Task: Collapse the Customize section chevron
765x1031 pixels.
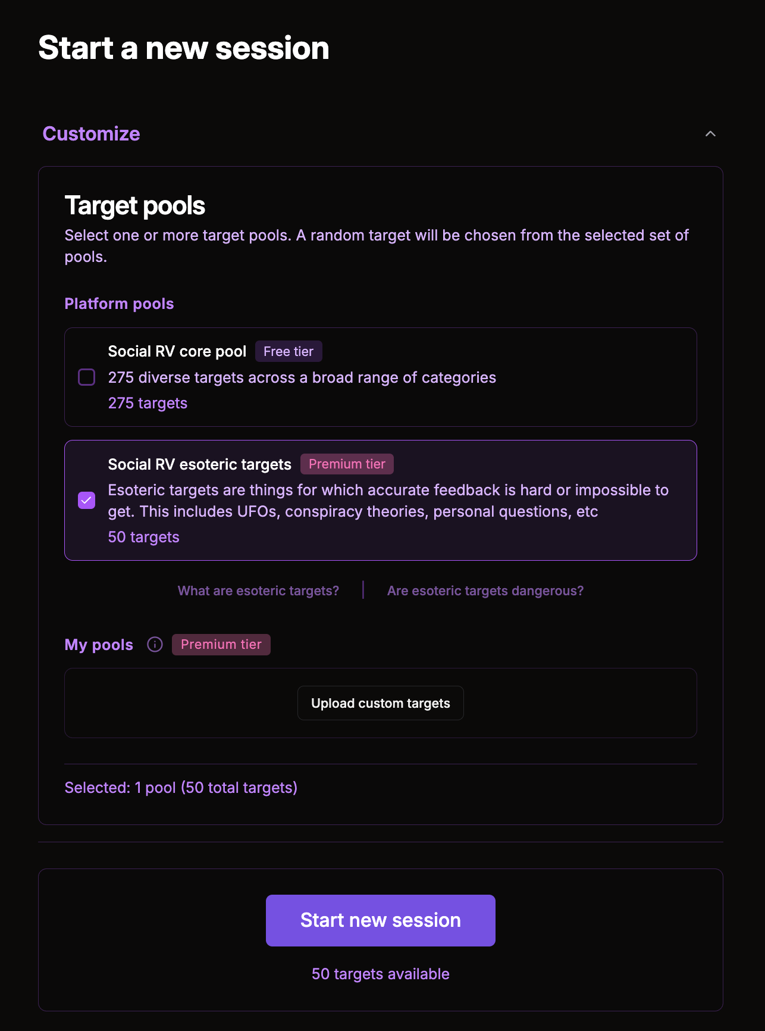Action: coord(710,134)
